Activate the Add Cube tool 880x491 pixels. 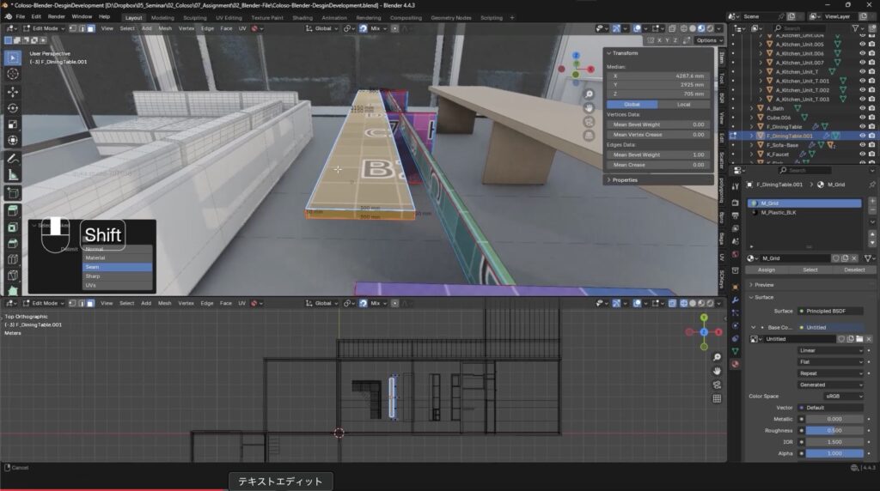click(x=13, y=193)
